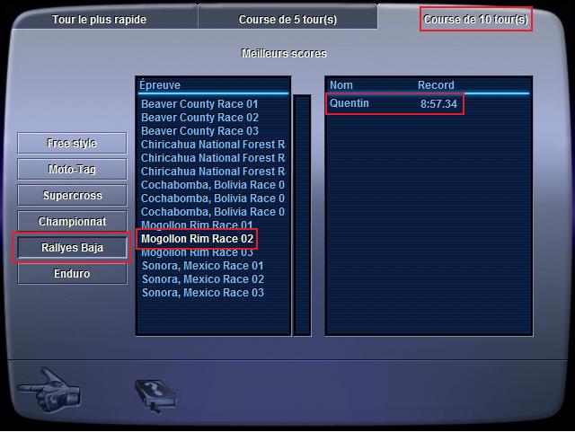Viewport: 575px width, 432px height.
Task: Choose the Enduro category button
Action: click(72, 274)
